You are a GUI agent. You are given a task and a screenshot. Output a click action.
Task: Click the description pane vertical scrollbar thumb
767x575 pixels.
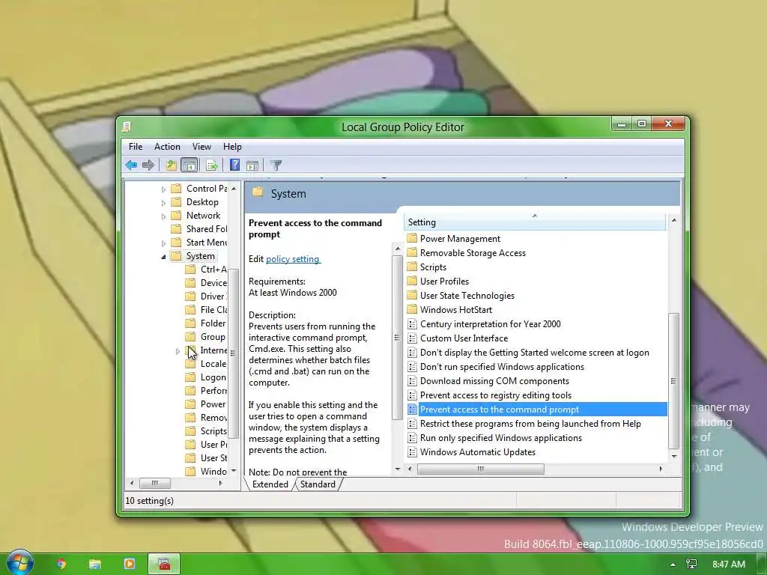397,338
